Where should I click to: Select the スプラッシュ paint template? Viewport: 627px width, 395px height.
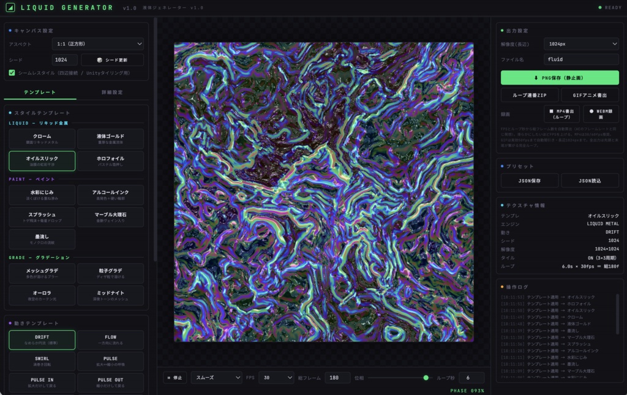[42, 217]
